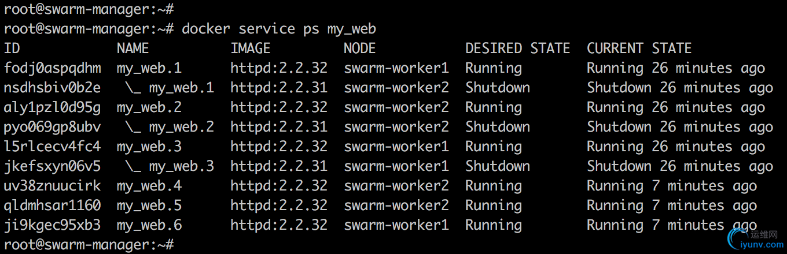Screen dimensions: 787x254
Task: Click the nested \_ my_web.1 entry
Action: click(x=170, y=88)
